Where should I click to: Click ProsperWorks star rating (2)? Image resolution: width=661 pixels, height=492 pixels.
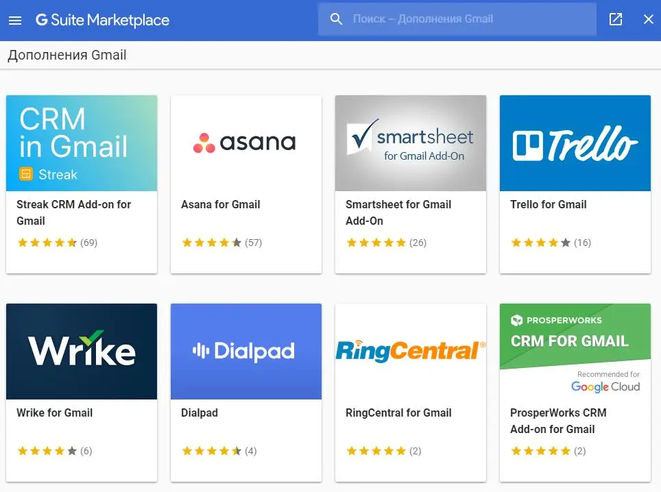click(x=548, y=451)
